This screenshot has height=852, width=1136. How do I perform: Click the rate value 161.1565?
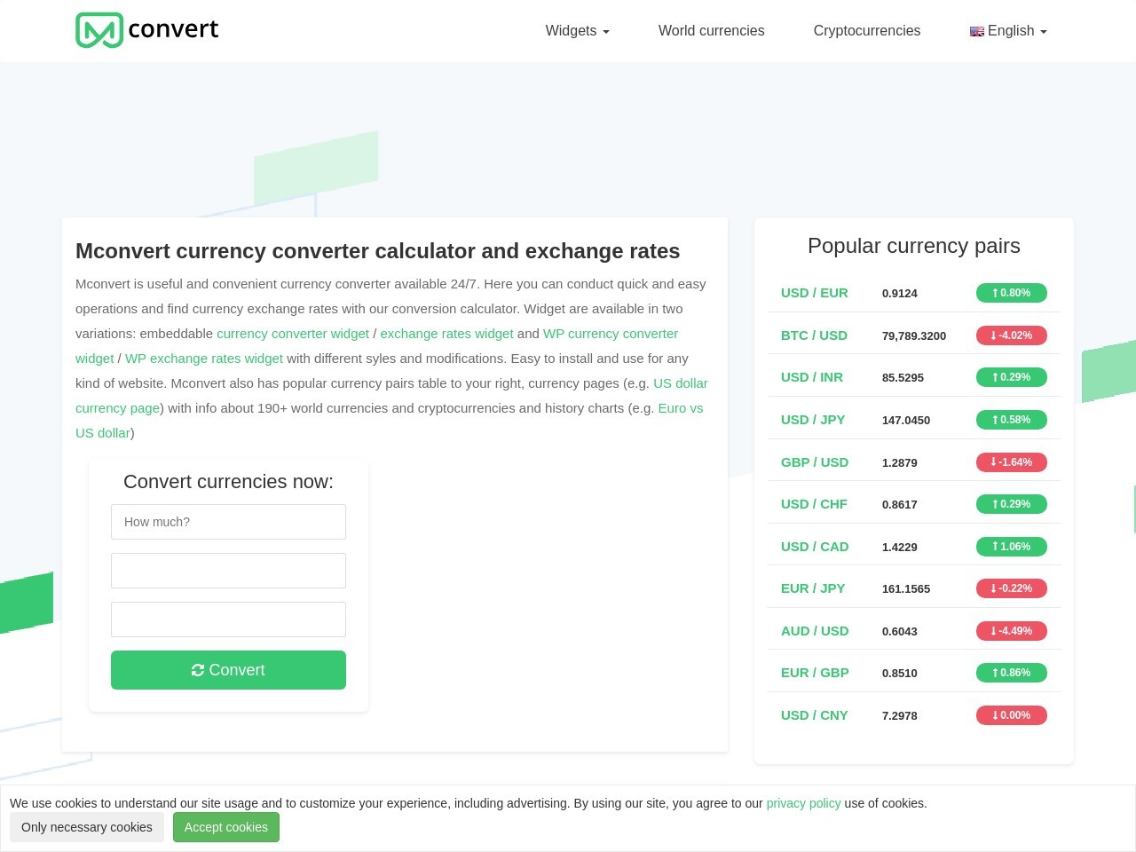[x=906, y=588]
